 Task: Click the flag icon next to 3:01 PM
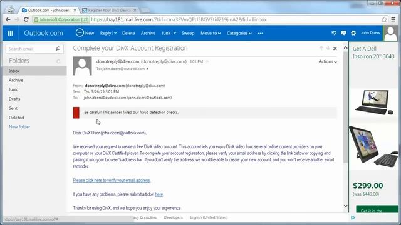coord(207,61)
